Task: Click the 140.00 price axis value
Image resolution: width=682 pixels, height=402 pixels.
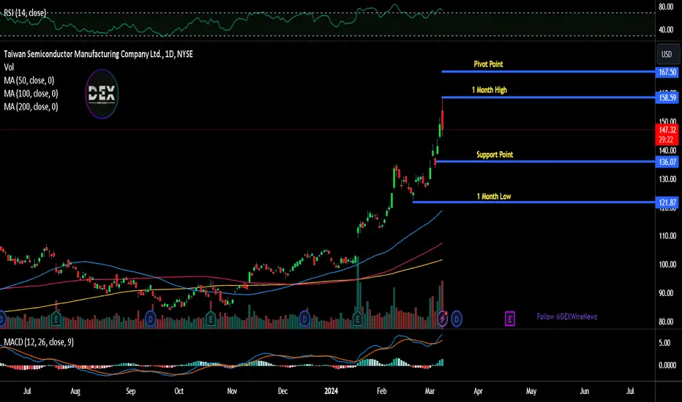Action: pos(667,151)
